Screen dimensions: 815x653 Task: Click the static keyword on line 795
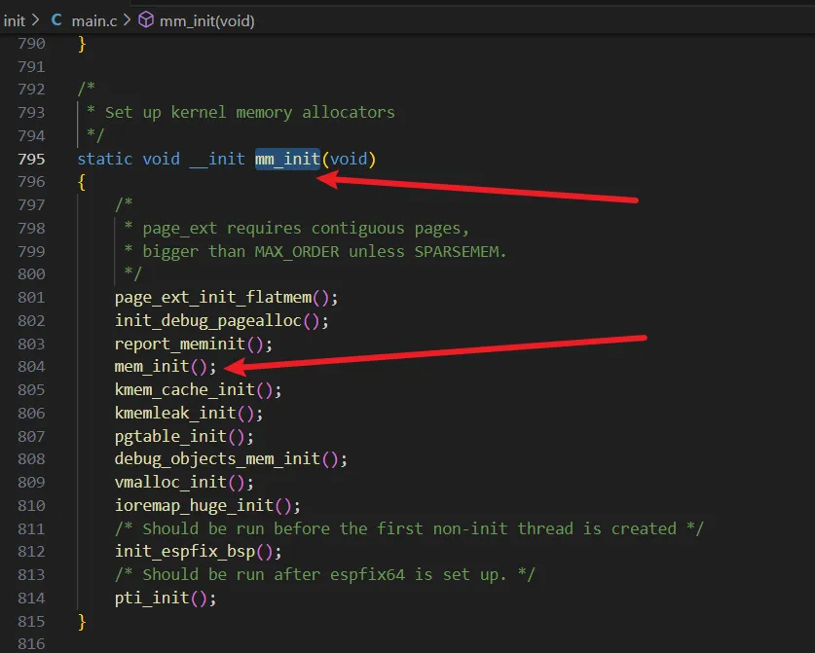[104, 159]
